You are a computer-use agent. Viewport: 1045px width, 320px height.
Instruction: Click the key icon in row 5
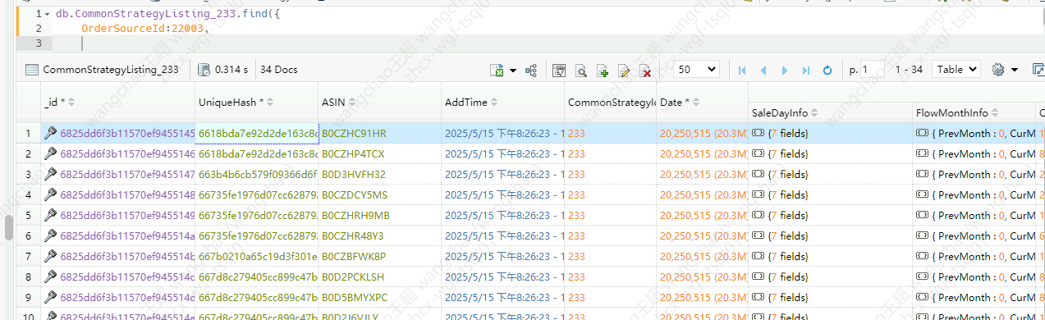pos(50,215)
